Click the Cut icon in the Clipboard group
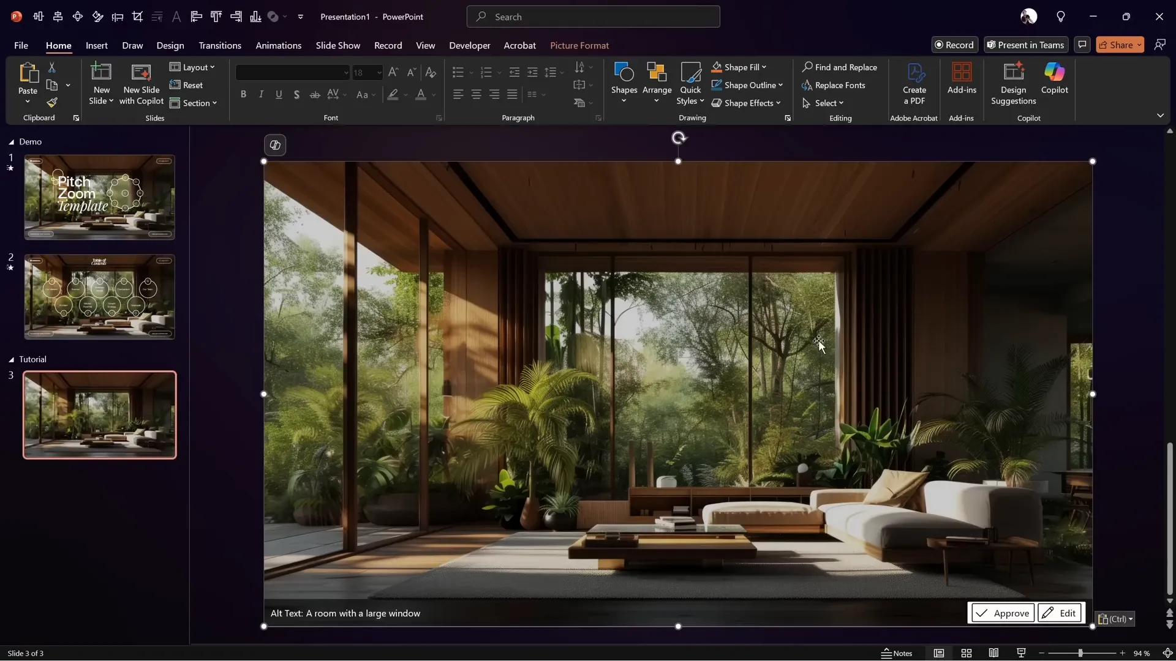This screenshot has height=661, width=1176. (x=52, y=66)
